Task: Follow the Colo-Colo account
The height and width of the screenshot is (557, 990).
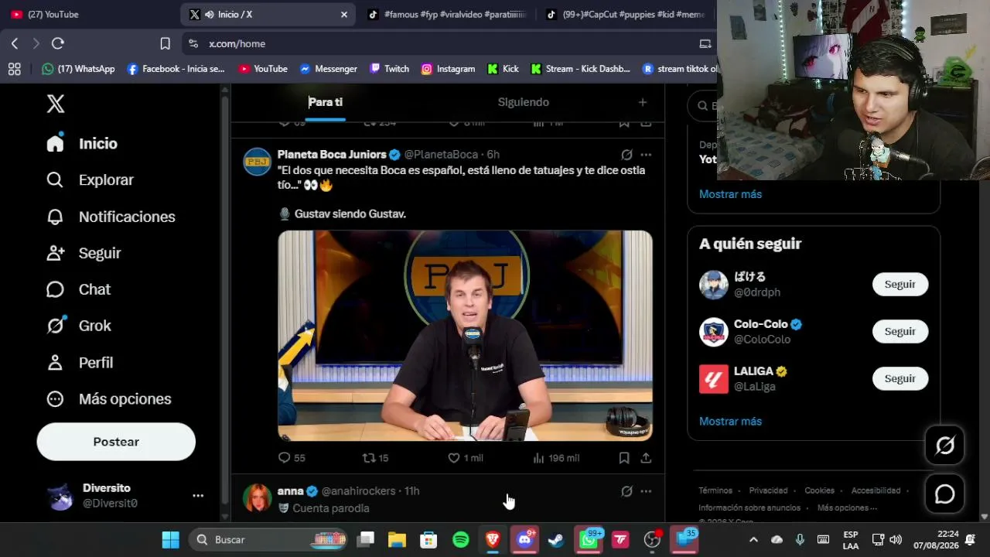Action: (900, 331)
